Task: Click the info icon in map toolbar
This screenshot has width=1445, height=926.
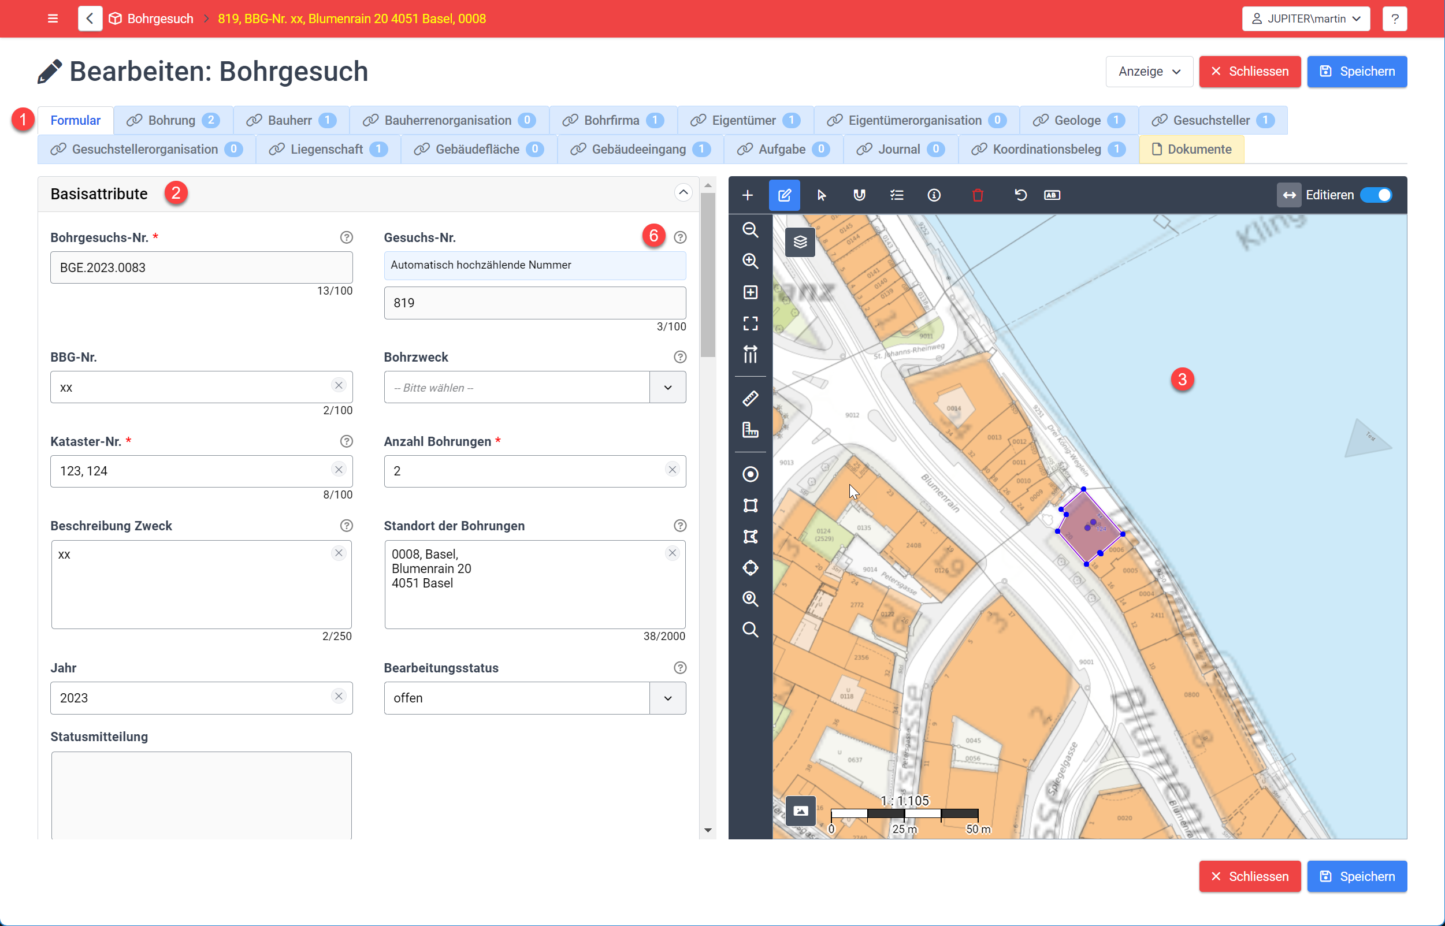Action: tap(934, 195)
